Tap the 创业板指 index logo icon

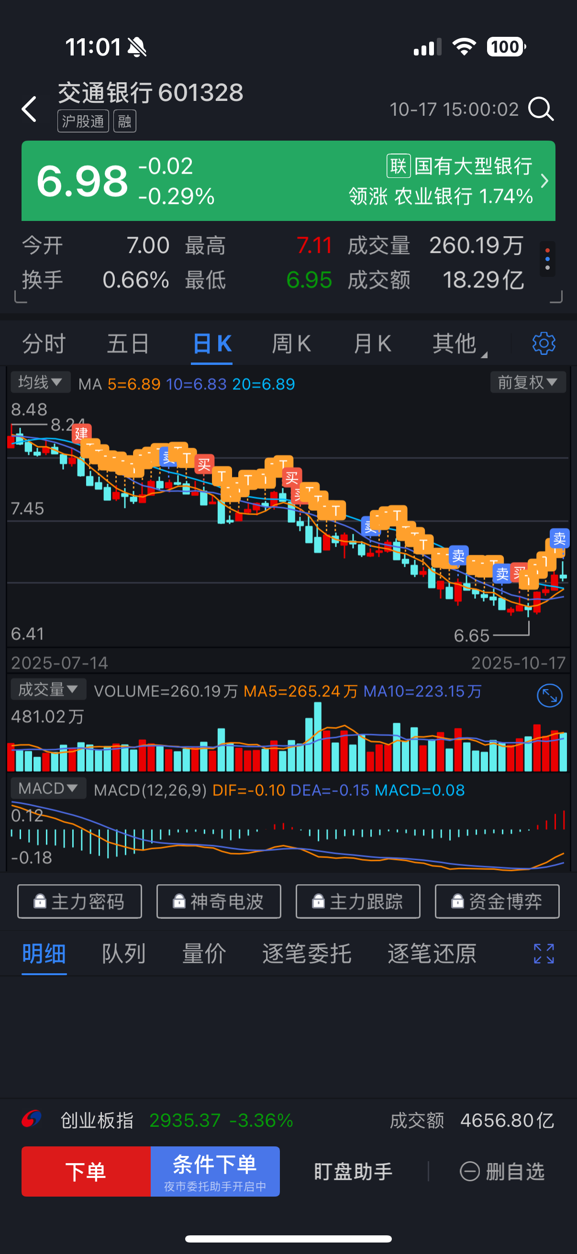tap(32, 1119)
